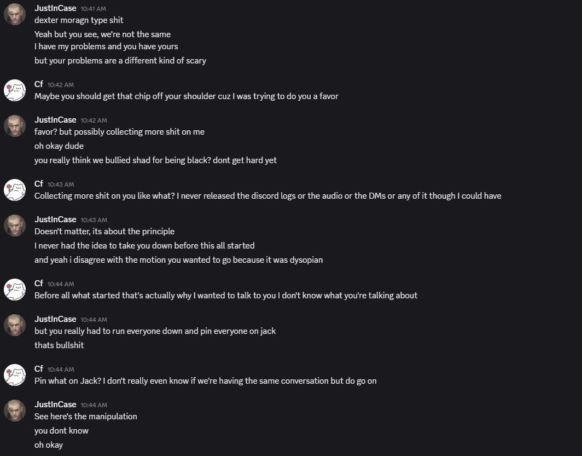Click Cf's avatar next to "Pin what on Jack?"
The width and height of the screenshot is (582, 456).
[15, 375]
